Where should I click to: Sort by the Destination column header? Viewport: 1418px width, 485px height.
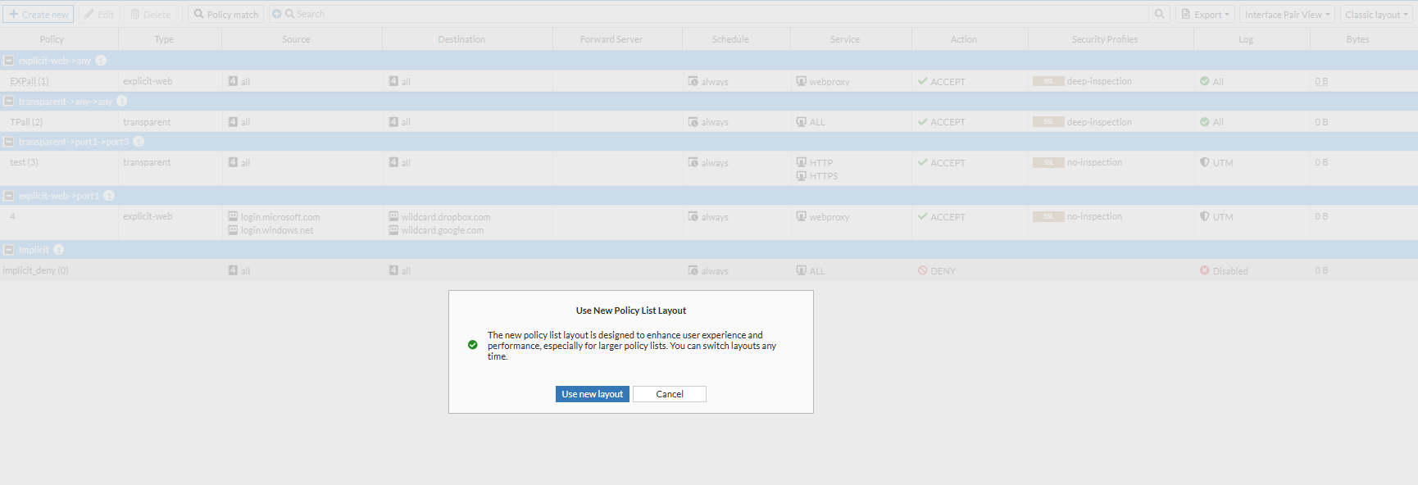point(461,39)
